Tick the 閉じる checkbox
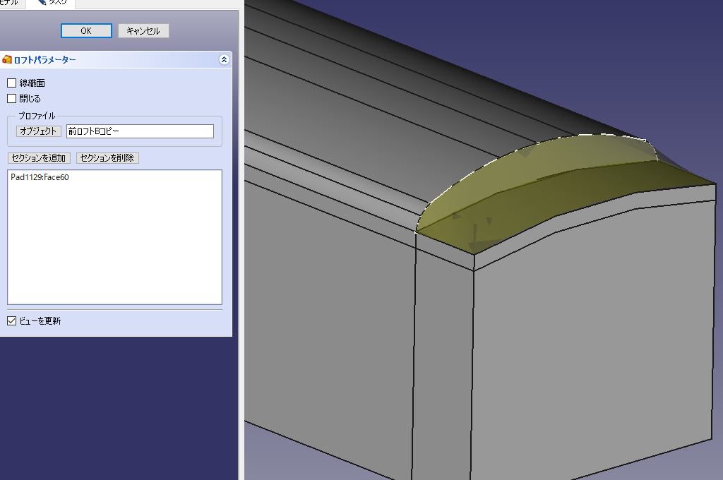Screen dimensions: 723x480 (x=11, y=99)
